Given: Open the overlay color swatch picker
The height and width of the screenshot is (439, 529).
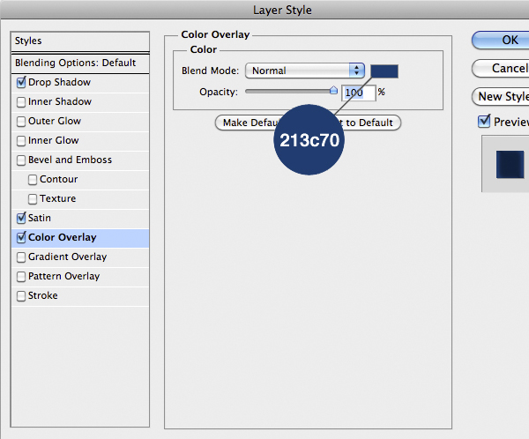Looking at the screenshot, I should click(384, 71).
